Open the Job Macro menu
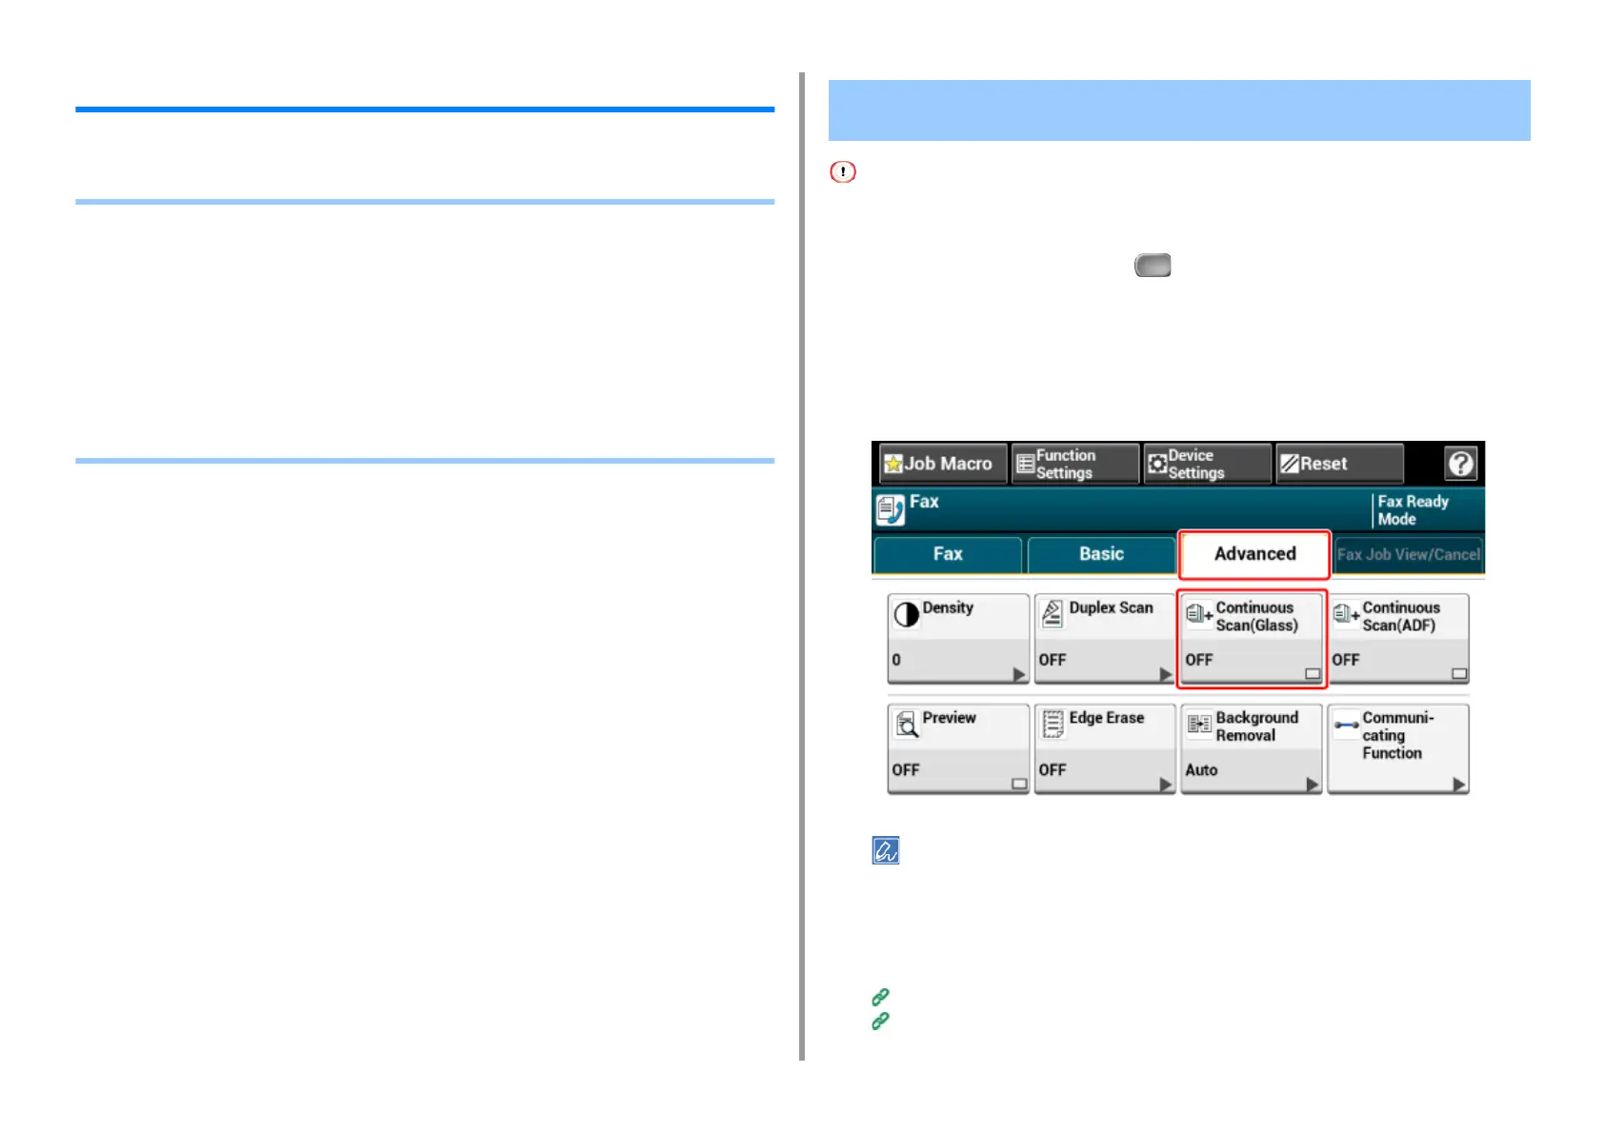This screenshot has height=1133, width=1604. [x=942, y=464]
